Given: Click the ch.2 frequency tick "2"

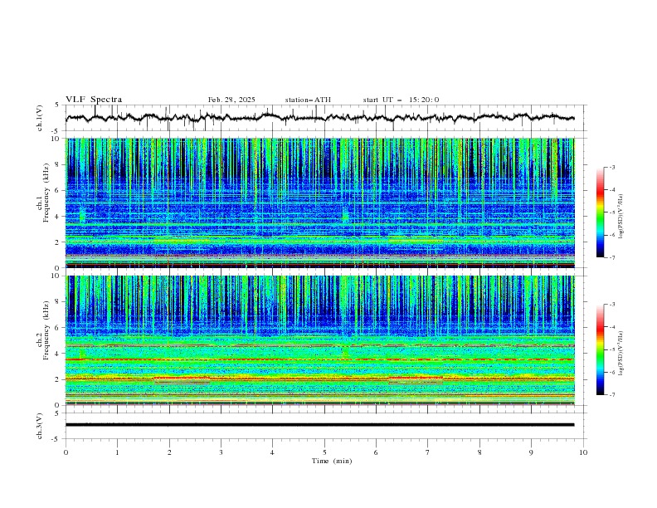Looking at the screenshot, I should [x=57, y=379].
